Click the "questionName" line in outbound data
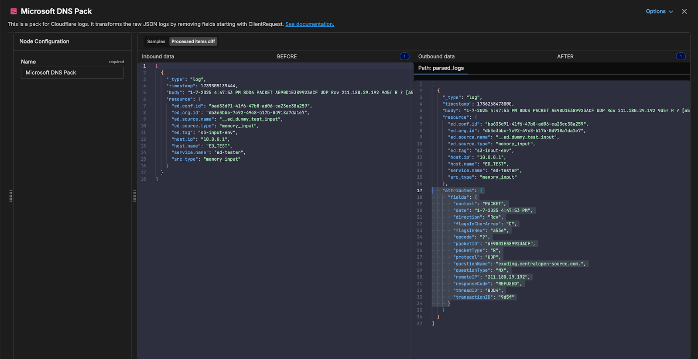This screenshot has width=698, height=359. (x=519, y=264)
